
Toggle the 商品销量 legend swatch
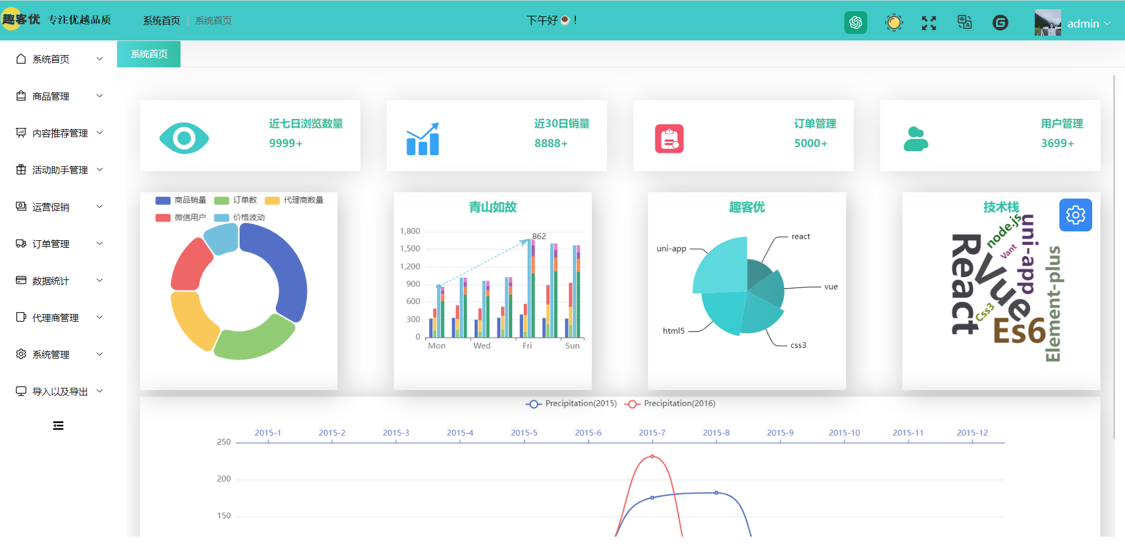[x=163, y=200]
